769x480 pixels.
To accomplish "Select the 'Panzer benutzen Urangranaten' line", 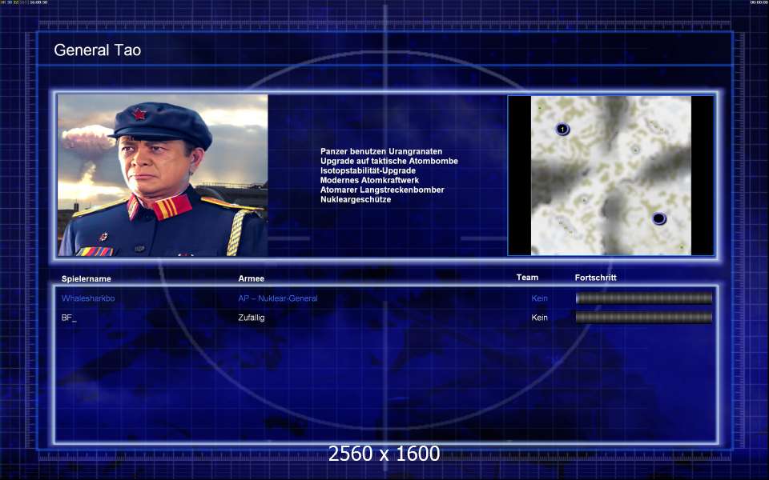I will coord(381,151).
